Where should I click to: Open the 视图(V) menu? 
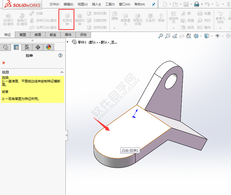click(82, 4)
